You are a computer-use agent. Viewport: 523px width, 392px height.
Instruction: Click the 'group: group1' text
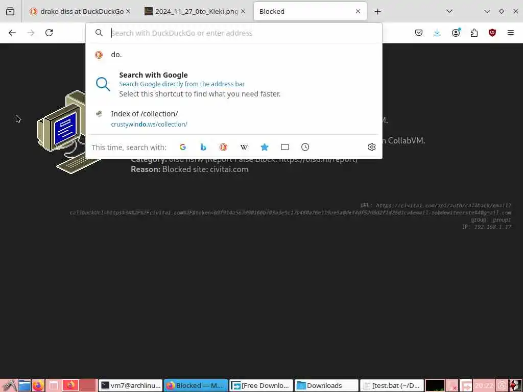click(491, 219)
